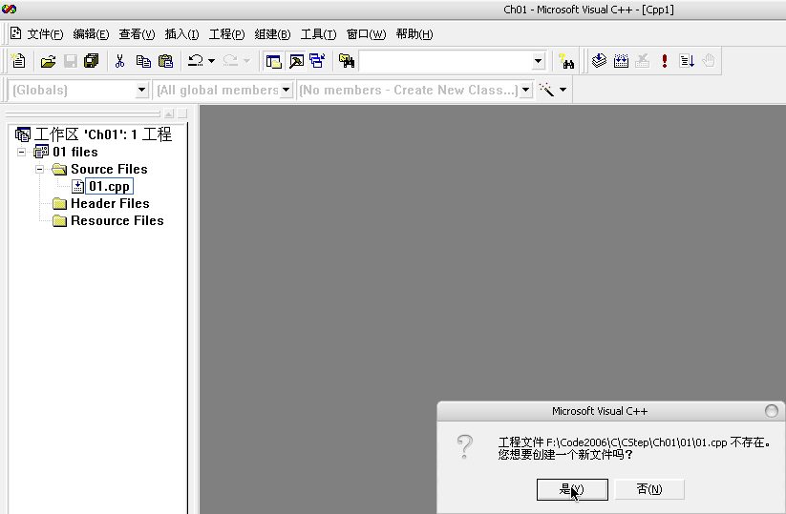Viewport: 786px width, 514px height.
Task: Click the WizardBar wand icon
Action: (546, 90)
